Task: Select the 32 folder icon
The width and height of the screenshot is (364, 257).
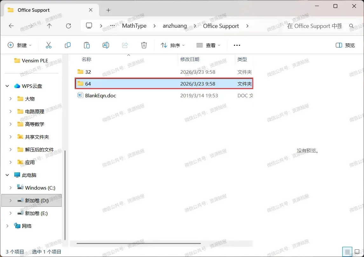Action: [x=80, y=72]
